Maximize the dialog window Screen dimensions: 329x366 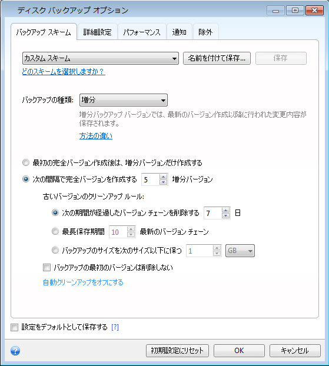point(295,11)
